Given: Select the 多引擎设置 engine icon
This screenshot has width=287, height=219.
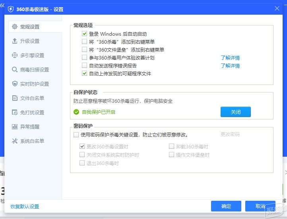Looking at the screenshot, I should (15, 55).
